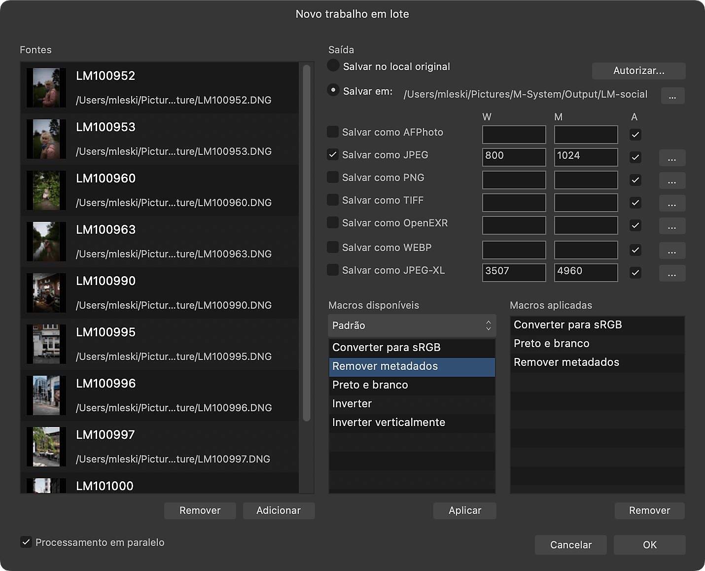The height and width of the screenshot is (571, 705).
Task: Toggle the A checkbox for AFPhoto row
Action: (x=635, y=135)
